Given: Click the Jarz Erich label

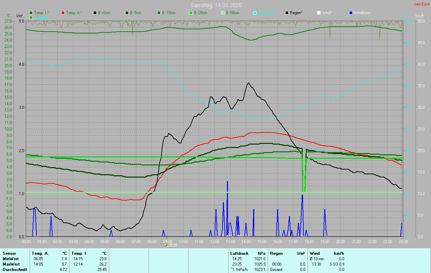Looking at the screenshot, I should point(421,4).
